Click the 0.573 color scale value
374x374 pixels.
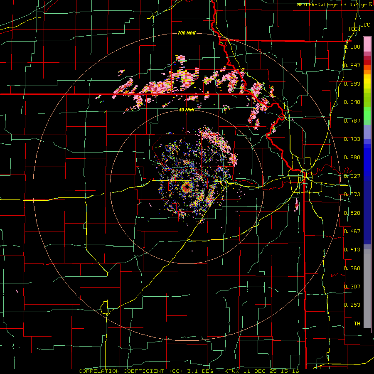click(352, 194)
